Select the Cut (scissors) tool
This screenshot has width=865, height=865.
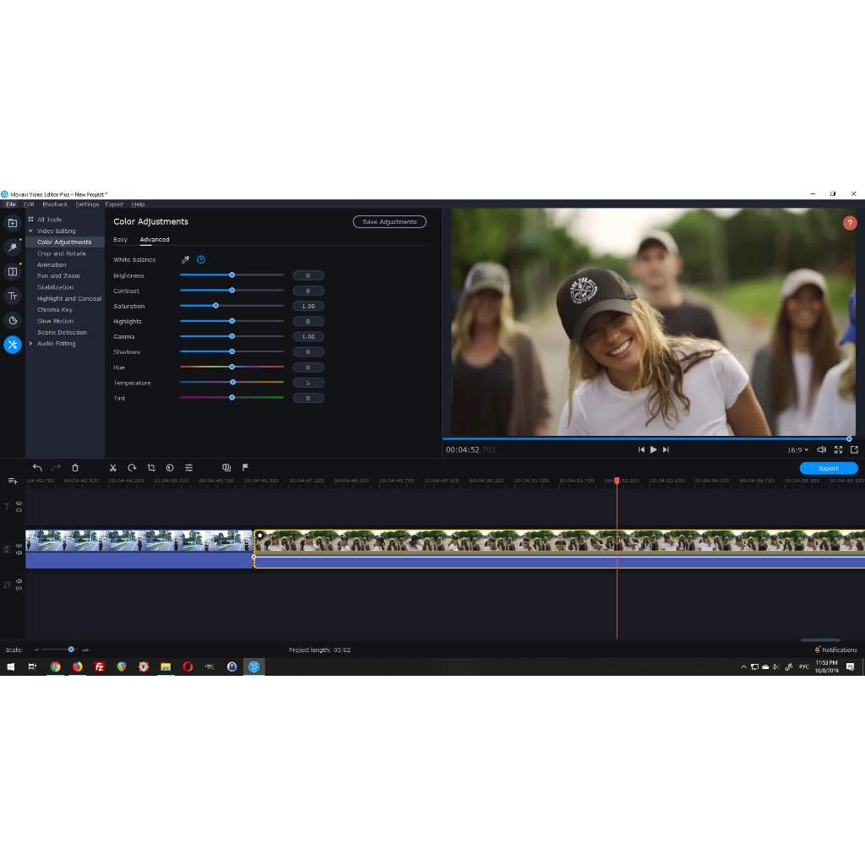tap(113, 468)
